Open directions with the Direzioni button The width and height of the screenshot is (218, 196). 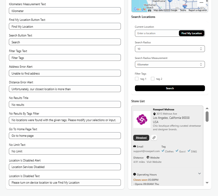pos(141,138)
